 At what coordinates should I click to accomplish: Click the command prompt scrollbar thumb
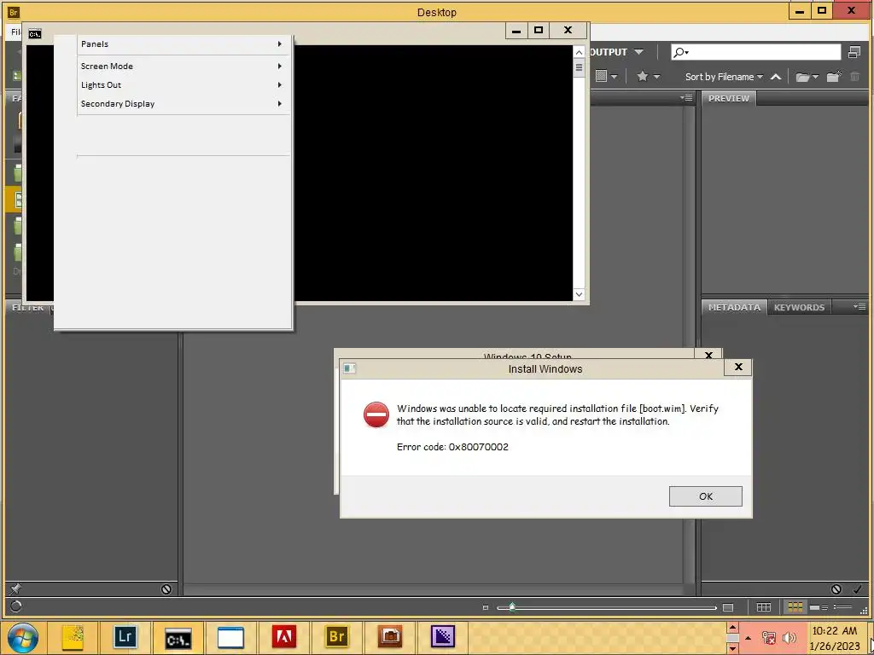579,68
